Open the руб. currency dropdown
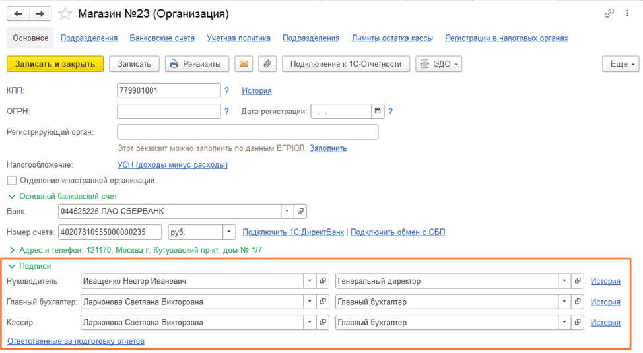Screen dimensions: 643x353 click(x=229, y=232)
